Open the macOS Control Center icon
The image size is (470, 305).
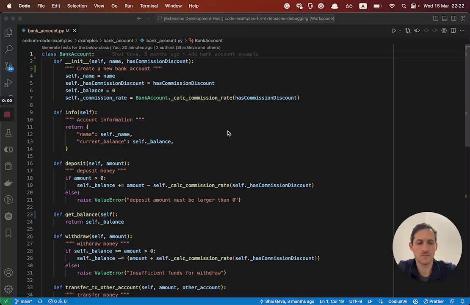click(415, 6)
